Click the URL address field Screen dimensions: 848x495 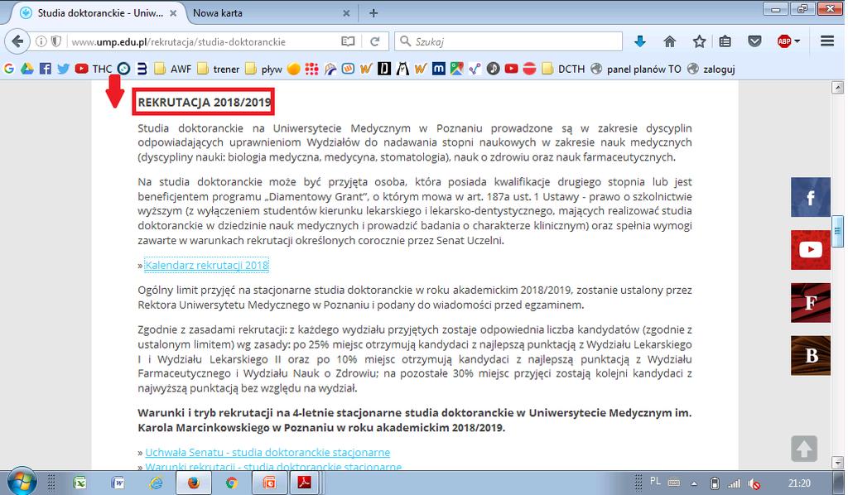(x=203, y=41)
